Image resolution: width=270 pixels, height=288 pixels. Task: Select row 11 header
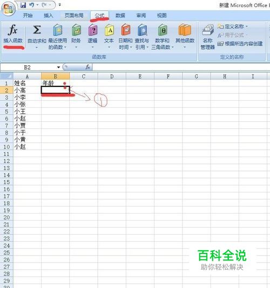[6, 154]
